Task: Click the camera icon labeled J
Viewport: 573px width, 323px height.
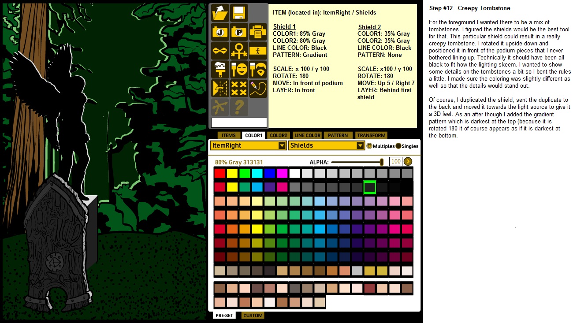Action: (220, 32)
